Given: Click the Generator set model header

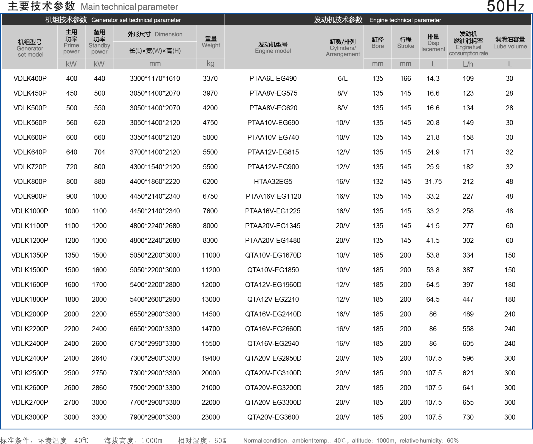Looking at the screenshot, I should (x=30, y=48).
